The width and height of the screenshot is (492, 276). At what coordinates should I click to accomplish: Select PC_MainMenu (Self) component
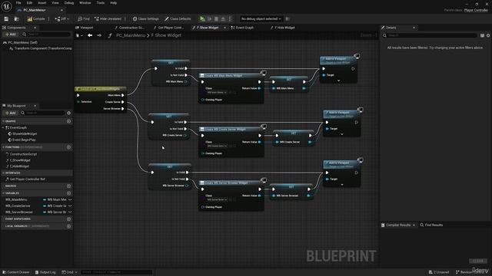coord(22,42)
